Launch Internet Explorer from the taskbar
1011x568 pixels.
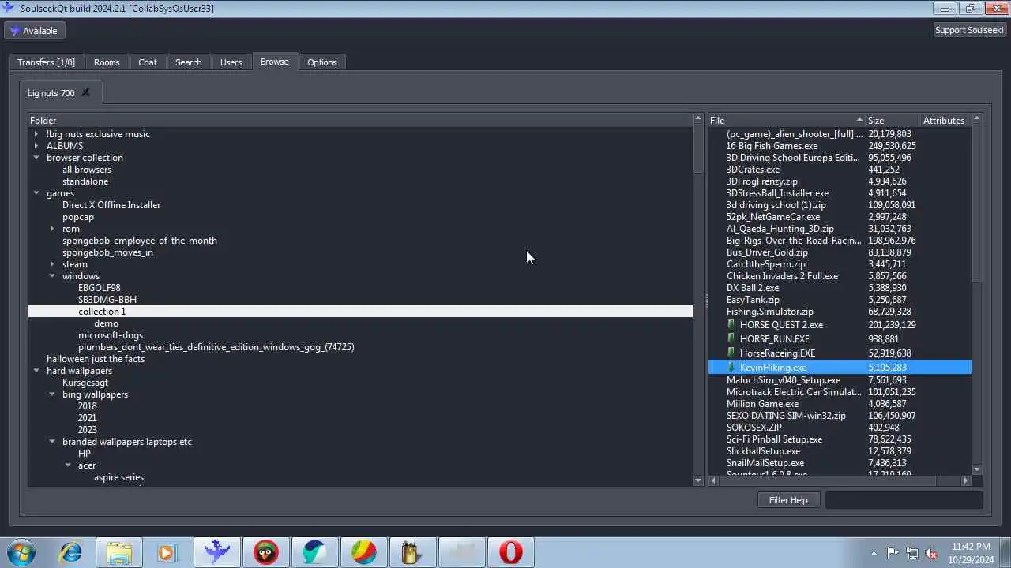(x=70, y=552)
